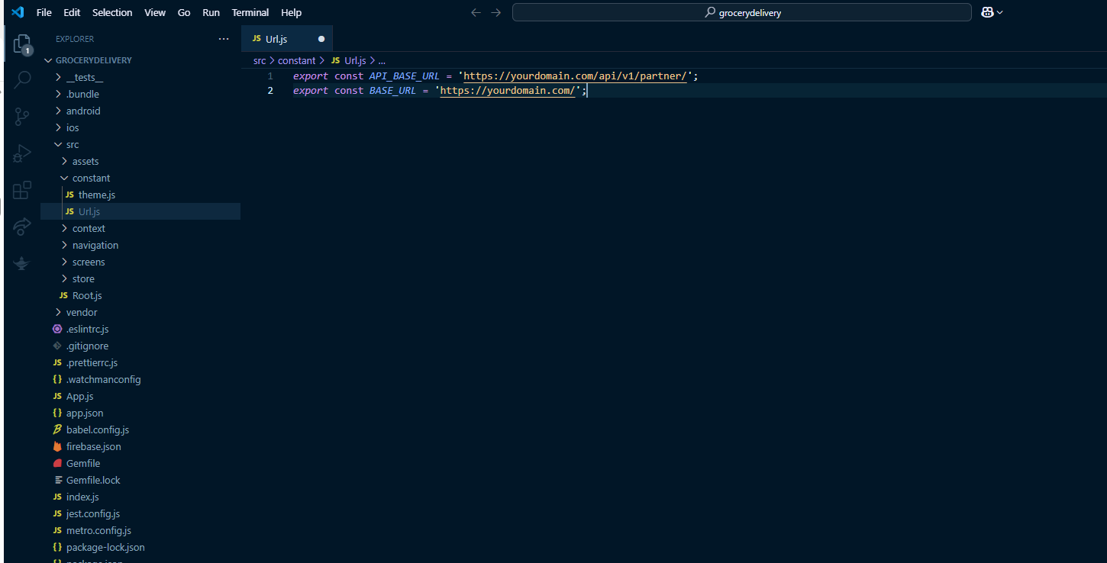
Task: Click the unsaved dot on Url.js tab
Action: [321, 39]
